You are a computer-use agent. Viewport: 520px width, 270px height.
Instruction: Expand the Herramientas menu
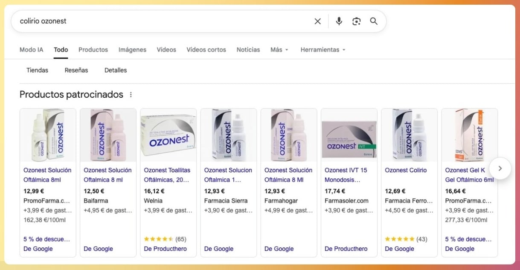(x=323, y=49)
